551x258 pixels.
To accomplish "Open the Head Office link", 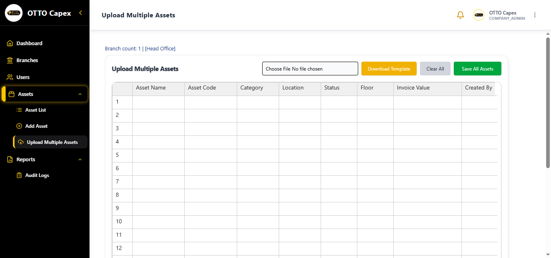I will coord(160,48).
